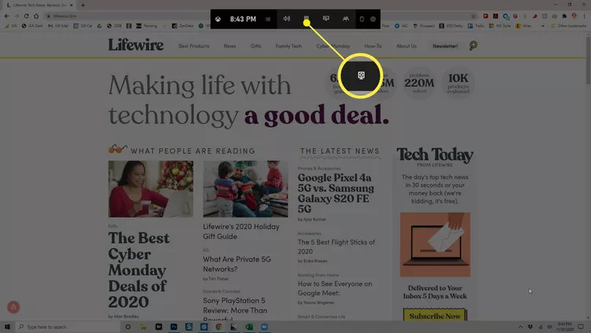Open the ZenDesk bookmark
This screenshot has height=333, width=591.
click(x=183, y=26)
